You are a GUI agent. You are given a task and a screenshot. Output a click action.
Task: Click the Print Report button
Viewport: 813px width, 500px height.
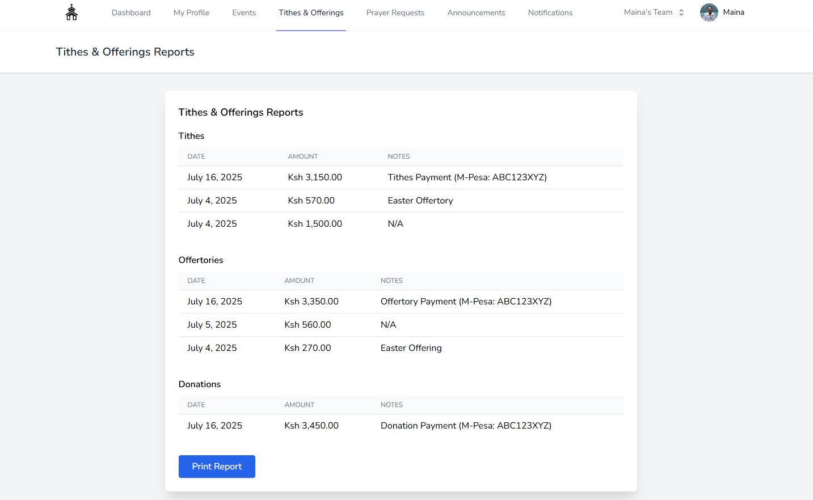[x=217, y=467]
